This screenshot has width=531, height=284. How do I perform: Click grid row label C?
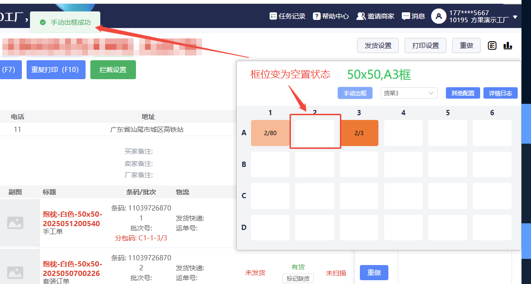(x=244, y=196)
